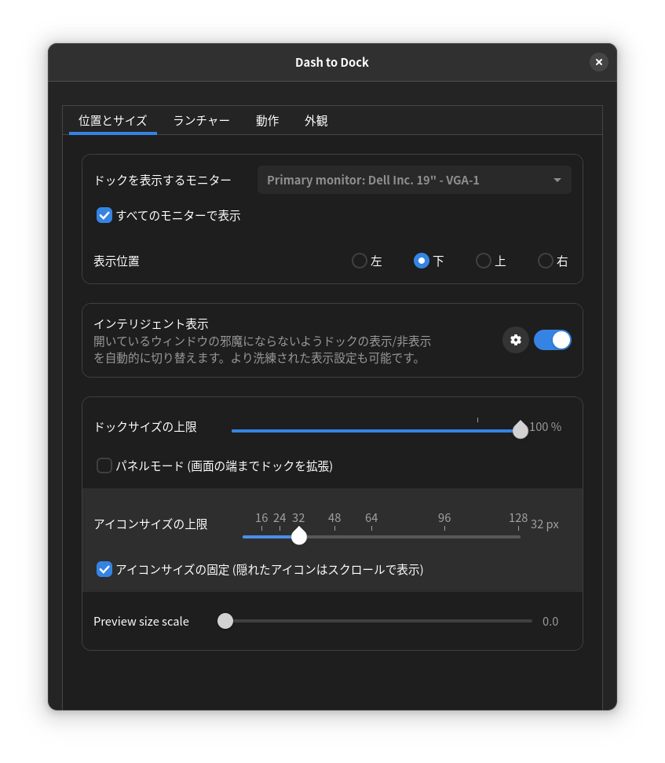Screen dimensions: 665x763
Task: Open the 動作 tab
Action: pyautogui.click(x=267, y=121)
